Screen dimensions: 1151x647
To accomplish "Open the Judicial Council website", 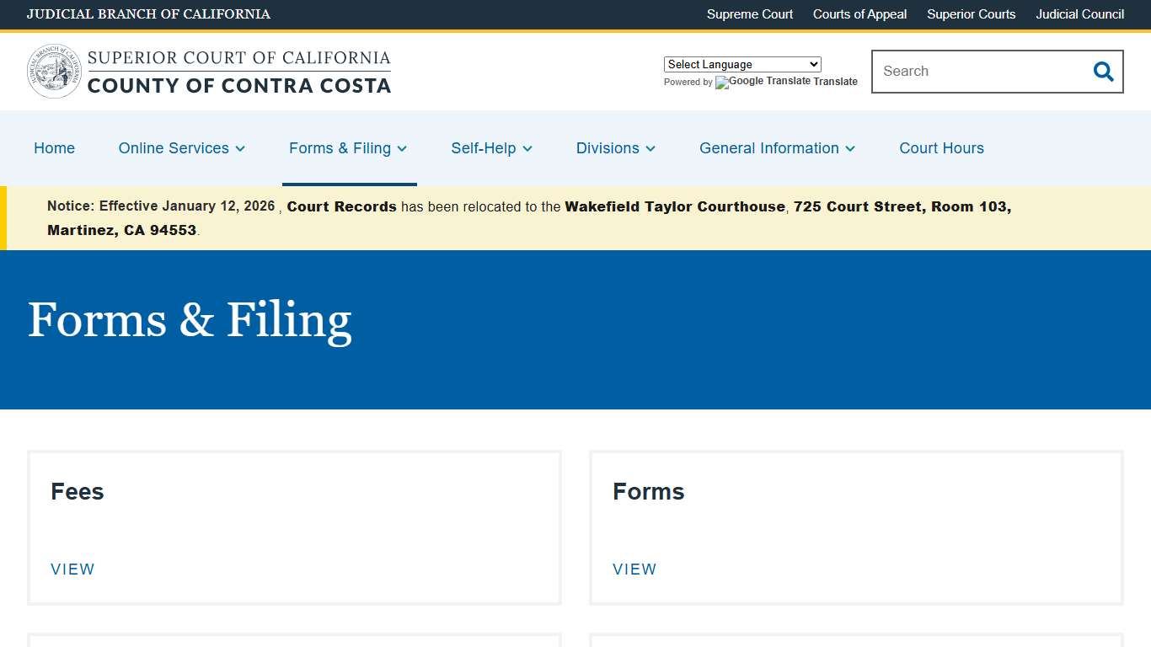I will tap(1079, 14).
